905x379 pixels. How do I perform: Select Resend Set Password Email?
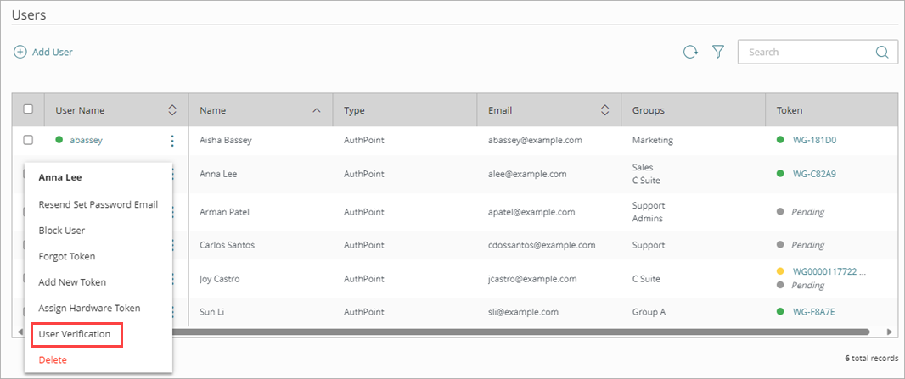pyautogui.click(x=98, y=204)
